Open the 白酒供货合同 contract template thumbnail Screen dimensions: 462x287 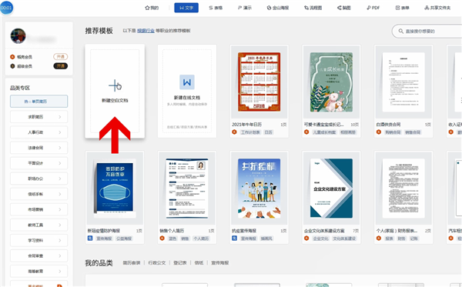point(403,82)
